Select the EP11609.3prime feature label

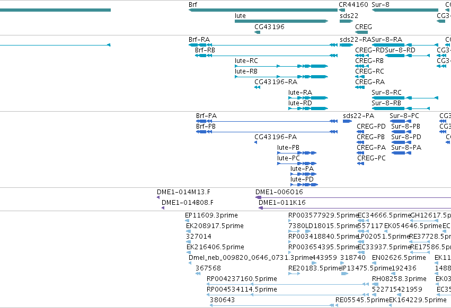tap(211, 215)
